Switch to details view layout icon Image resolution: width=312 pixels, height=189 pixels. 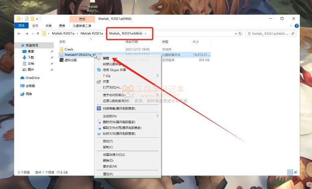290,172
